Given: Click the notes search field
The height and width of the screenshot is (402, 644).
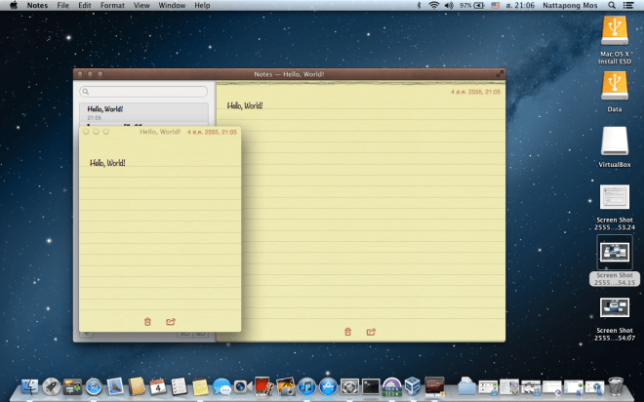Looking at the screenshot, I should click(x=144, y=92).
